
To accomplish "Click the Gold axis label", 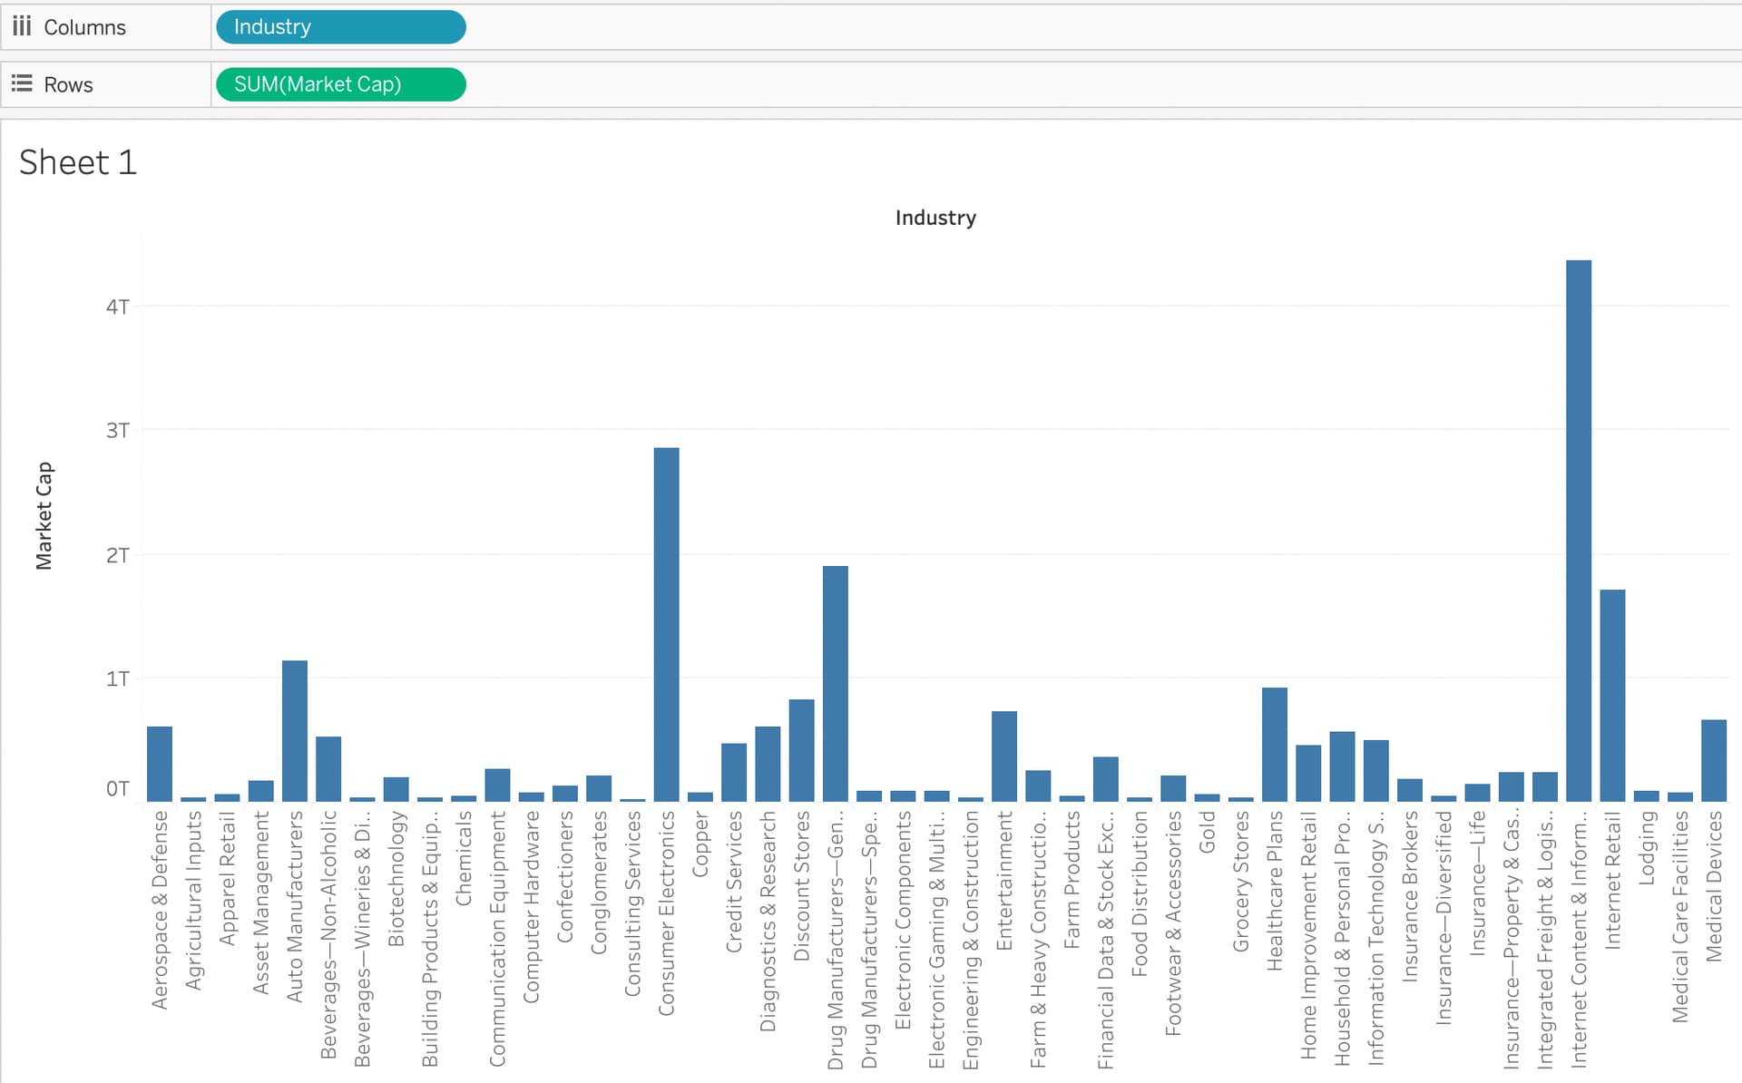I will pos(1207,832).
